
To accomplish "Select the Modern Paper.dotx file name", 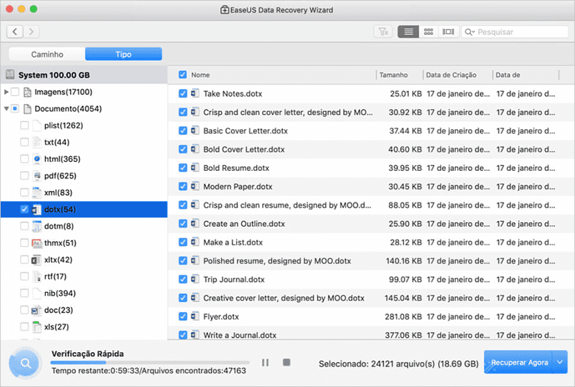I will 238,187.
